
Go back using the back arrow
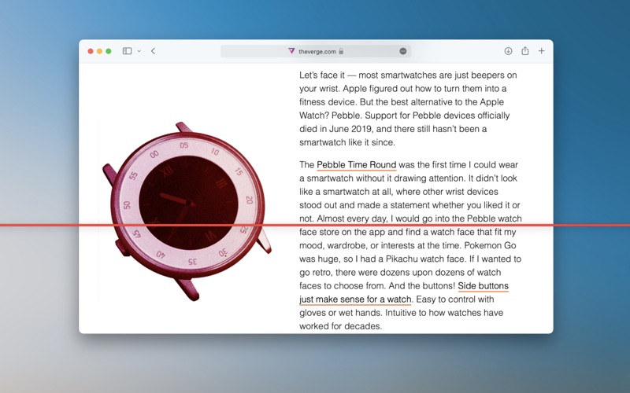pos(153,51)
